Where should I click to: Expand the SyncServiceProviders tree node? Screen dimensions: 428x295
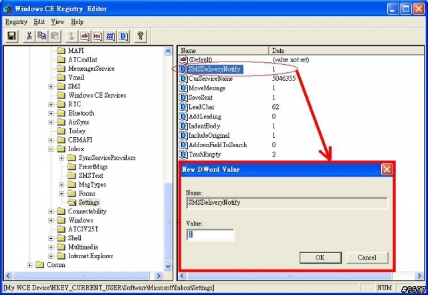pos(62,158)
